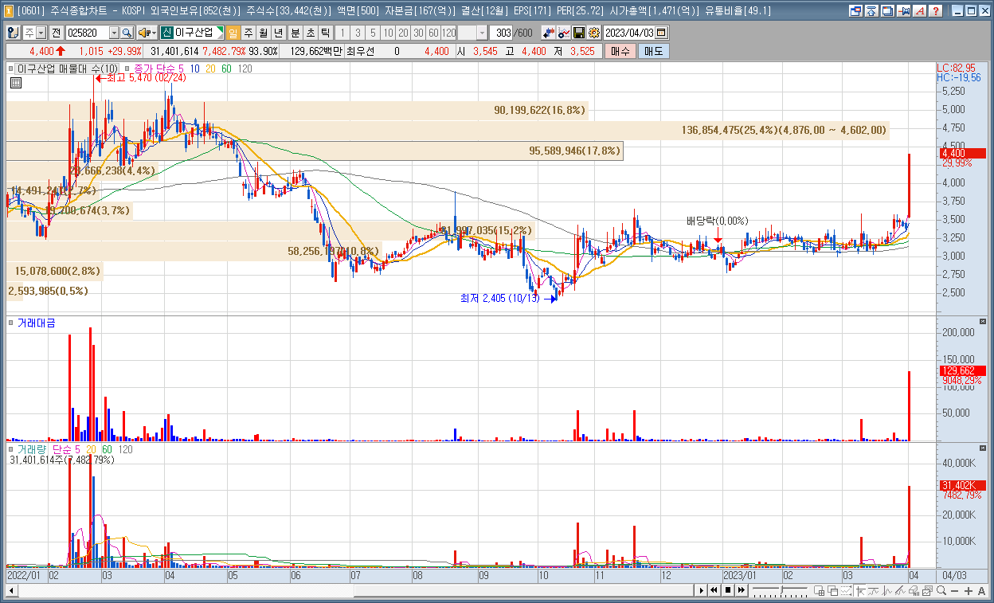Open the calendar picker beside 2023/04/03
This screenshot has width=994, height=603.
pos(660,33)
